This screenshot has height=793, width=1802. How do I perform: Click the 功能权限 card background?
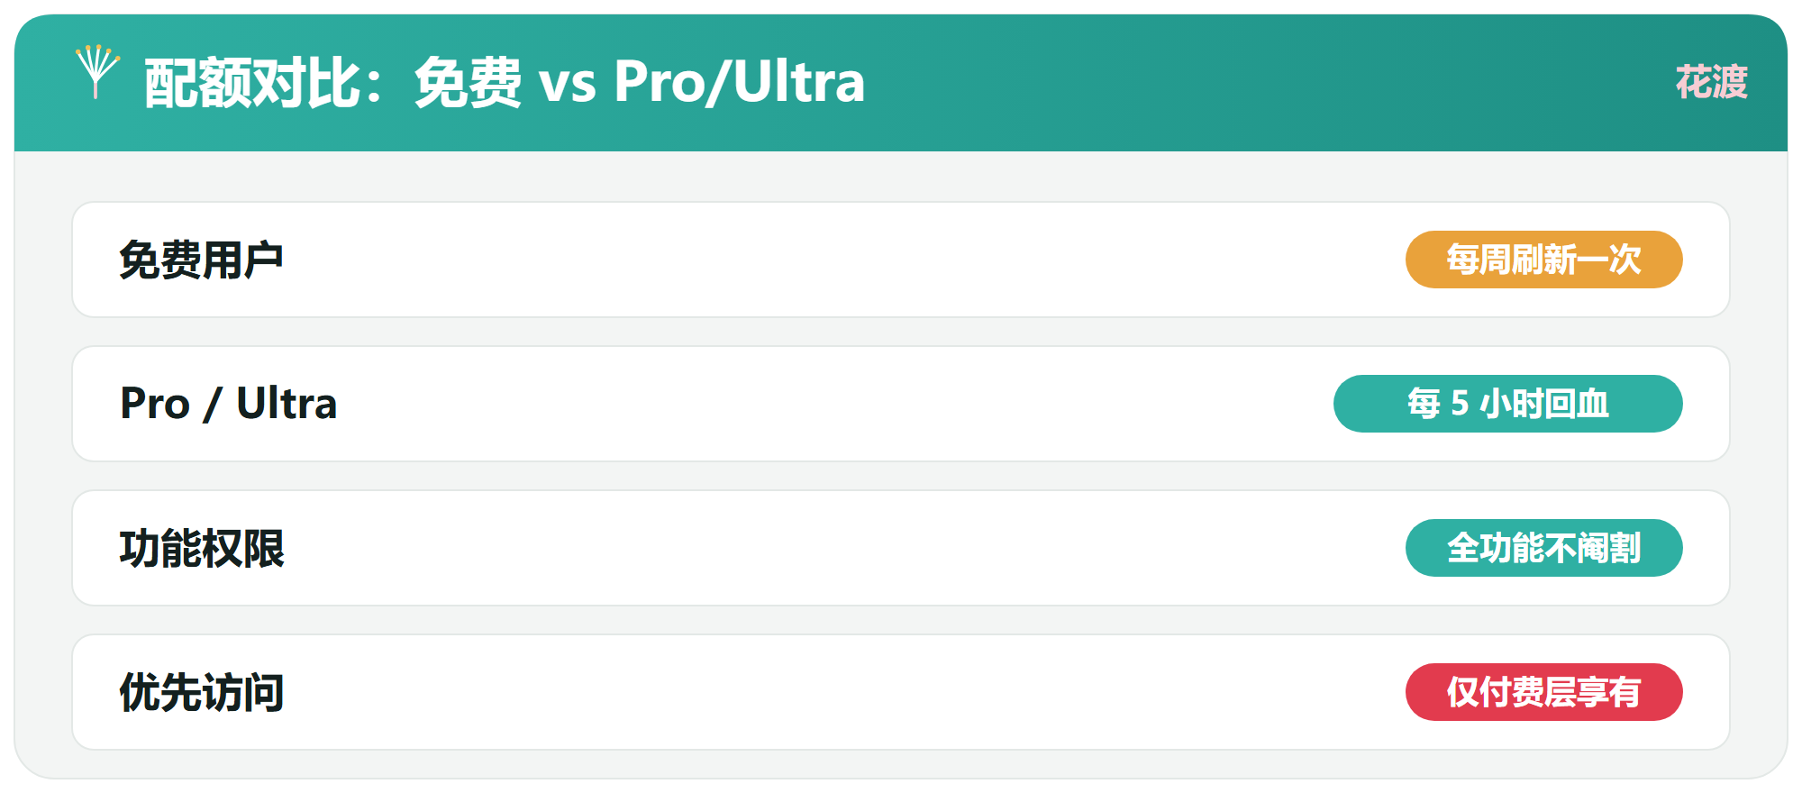901,548
